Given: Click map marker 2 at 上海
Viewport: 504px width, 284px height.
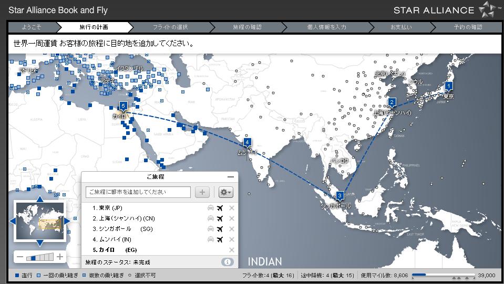Looking at the screenshot, I should tap(392, 103).
